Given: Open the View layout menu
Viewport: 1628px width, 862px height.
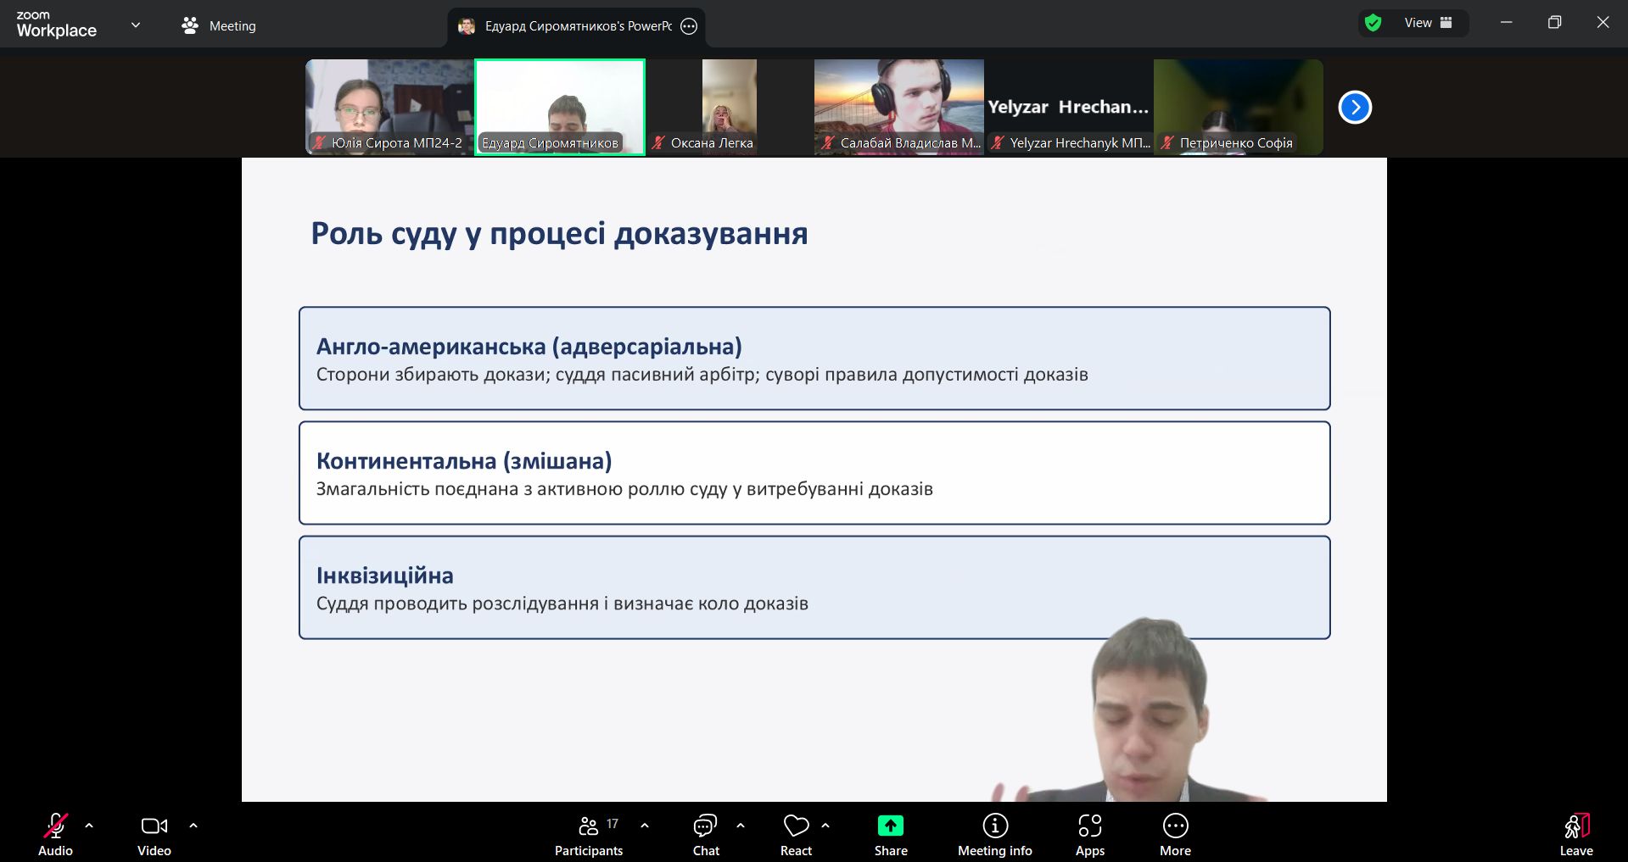Looking at the screenshot, I should point(1428,23).
